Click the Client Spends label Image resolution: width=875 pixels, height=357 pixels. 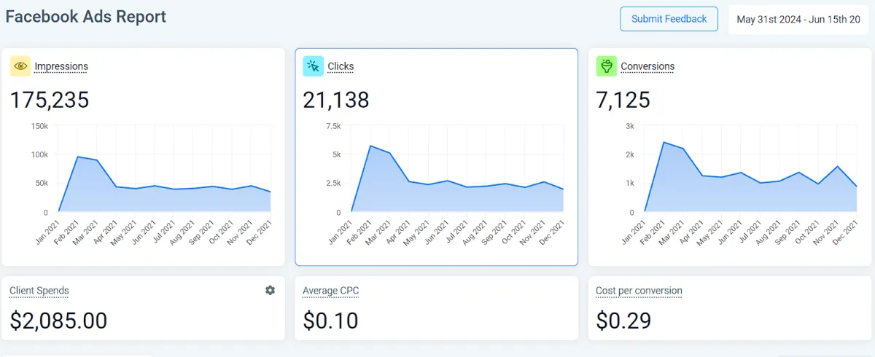pyautogui.click(x=39, y=291)
